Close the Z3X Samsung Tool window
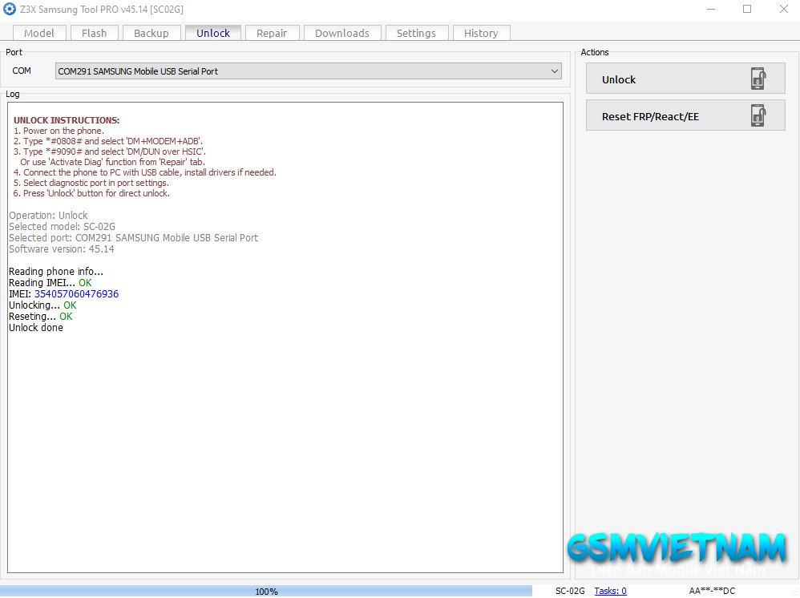Viewport: 800px width, 598px height. (x=784, y=9)
